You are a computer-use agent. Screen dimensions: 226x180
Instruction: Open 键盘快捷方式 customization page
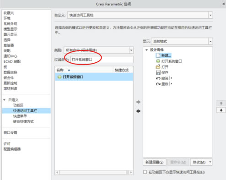(23, 121)
